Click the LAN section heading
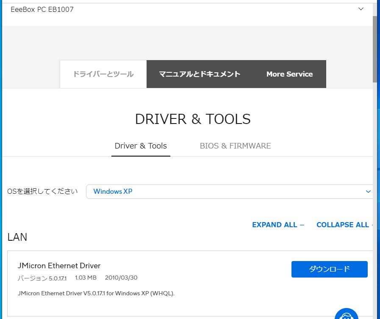Screen dimensions: 380x319 17,237
